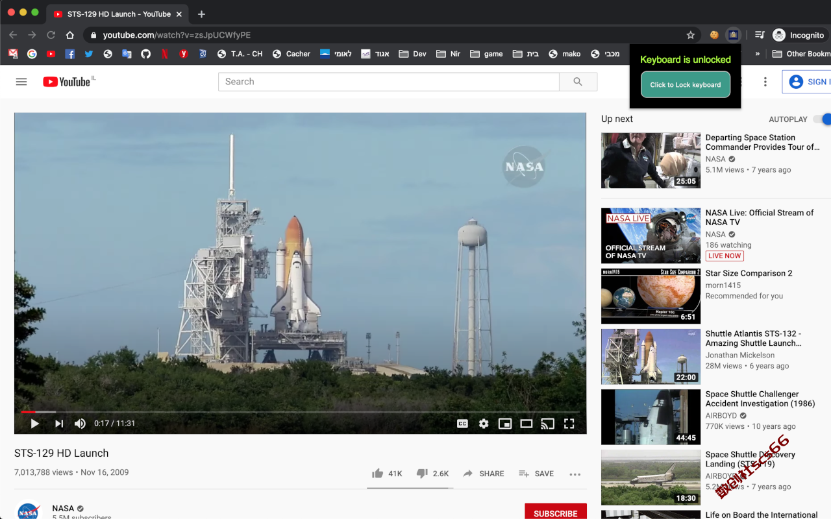The height and width of the screenshot is (519, 831).
Task: Open NASA Live Official Stream thumbnail
Action: click(651, 235)
